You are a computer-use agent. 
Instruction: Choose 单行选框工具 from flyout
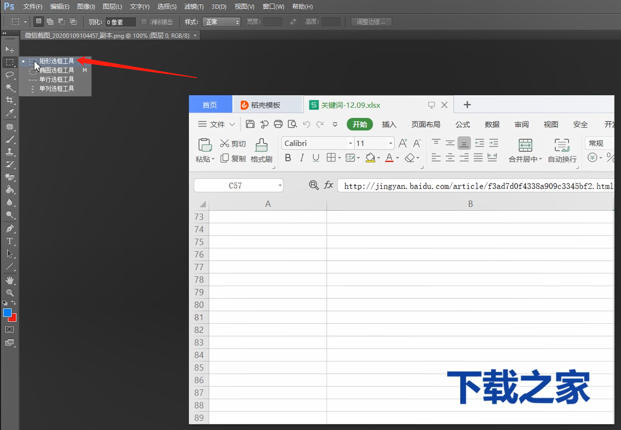56,80
